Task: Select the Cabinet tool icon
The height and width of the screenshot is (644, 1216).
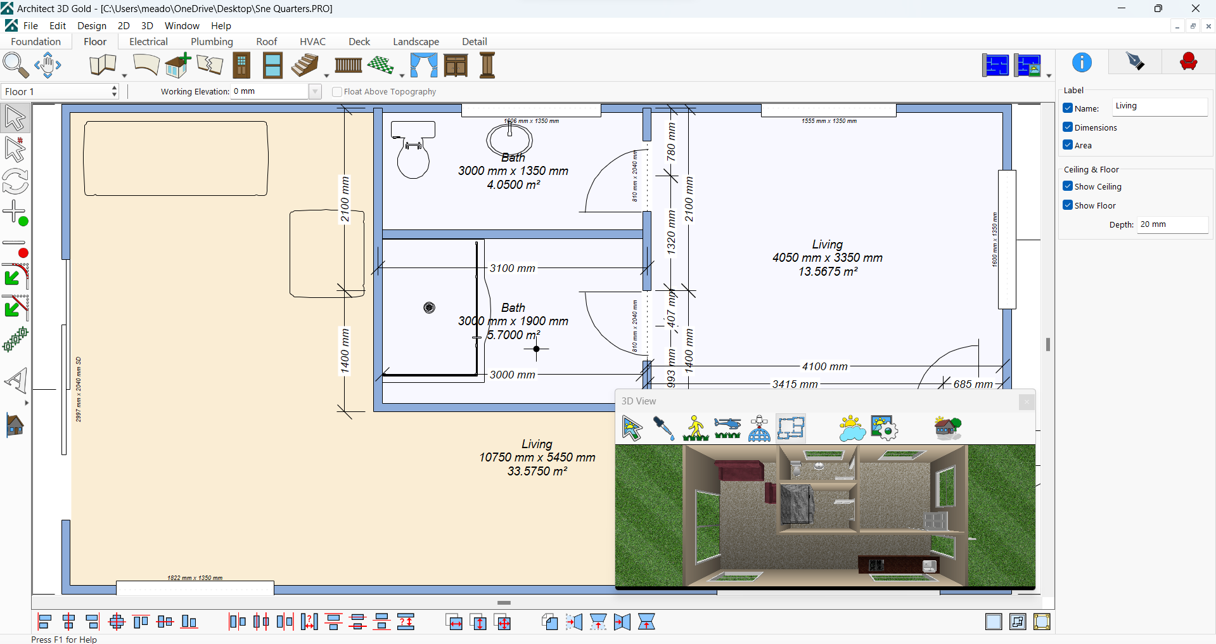Action: 456,65
